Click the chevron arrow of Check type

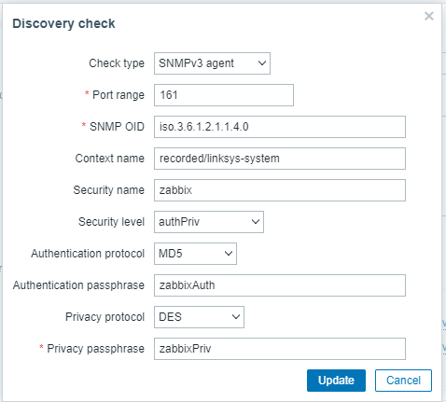262,63
